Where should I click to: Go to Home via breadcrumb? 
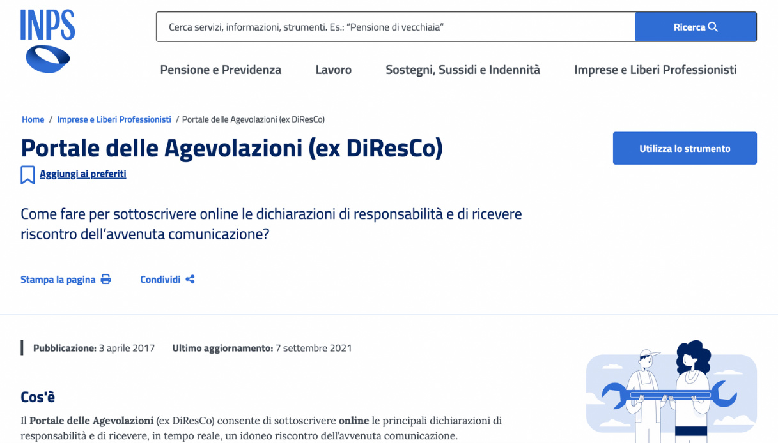point(33,119)
